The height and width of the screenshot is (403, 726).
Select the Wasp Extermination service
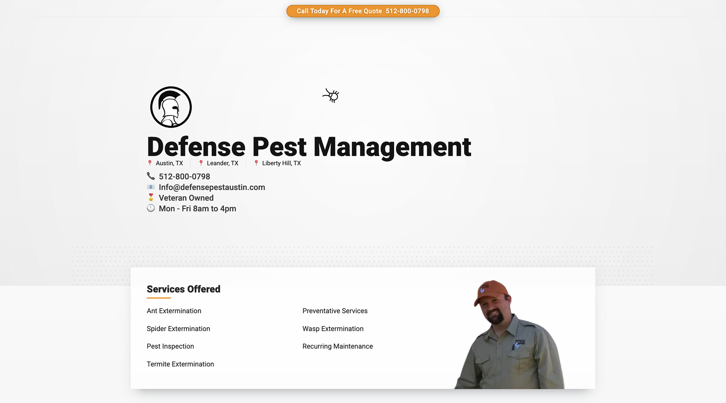(x=333, y=328)
